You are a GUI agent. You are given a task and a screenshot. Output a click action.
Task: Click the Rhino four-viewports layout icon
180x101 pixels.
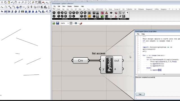[x=40, y=2]
